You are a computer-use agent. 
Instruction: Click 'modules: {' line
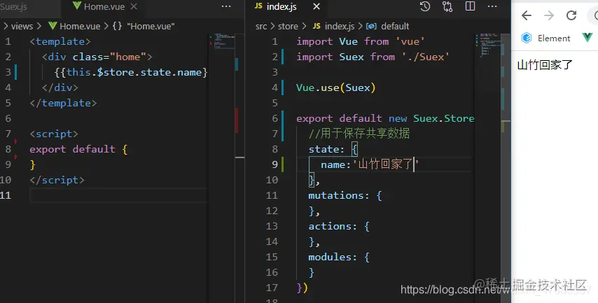click(339, 257)
